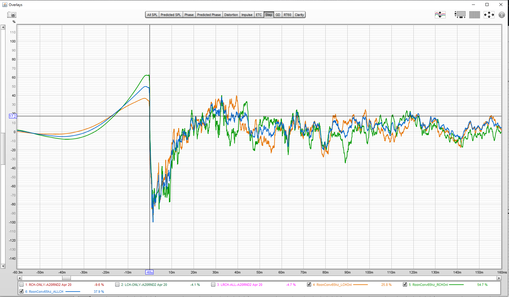Viewport: 509px width, 297px height.
Task: Open the Clarity tab
Action: point(299,15)
